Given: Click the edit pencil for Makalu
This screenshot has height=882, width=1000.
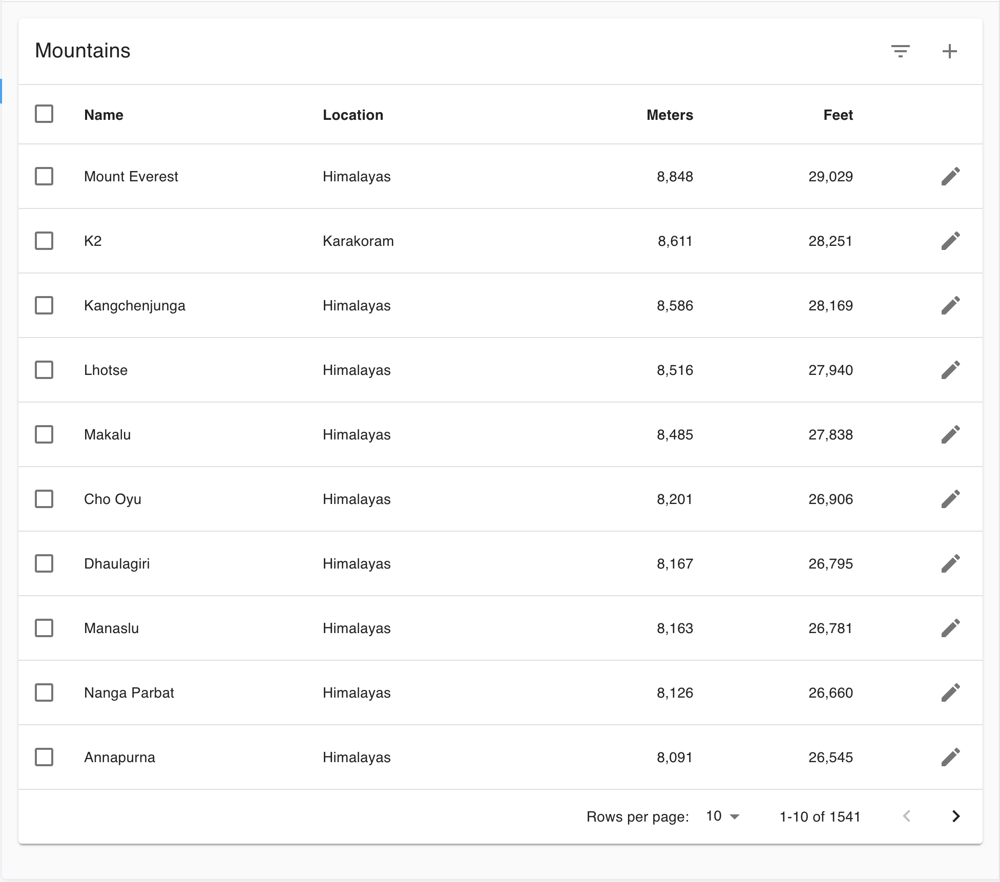Looking at the screenshot, I should point(950,434).
